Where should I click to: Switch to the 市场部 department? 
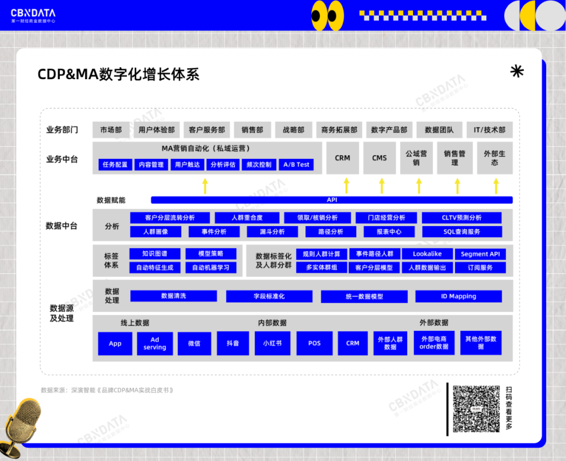tap(110, 130)
